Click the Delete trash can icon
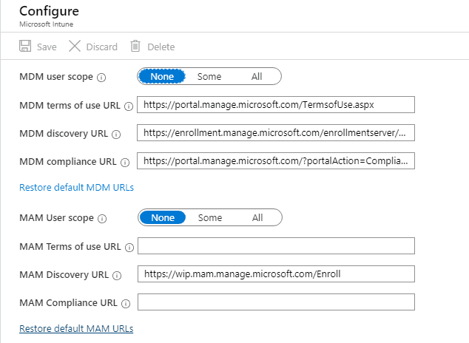This screenshot has height=343, width=469. pyautogui.click(x=135, y=47)
